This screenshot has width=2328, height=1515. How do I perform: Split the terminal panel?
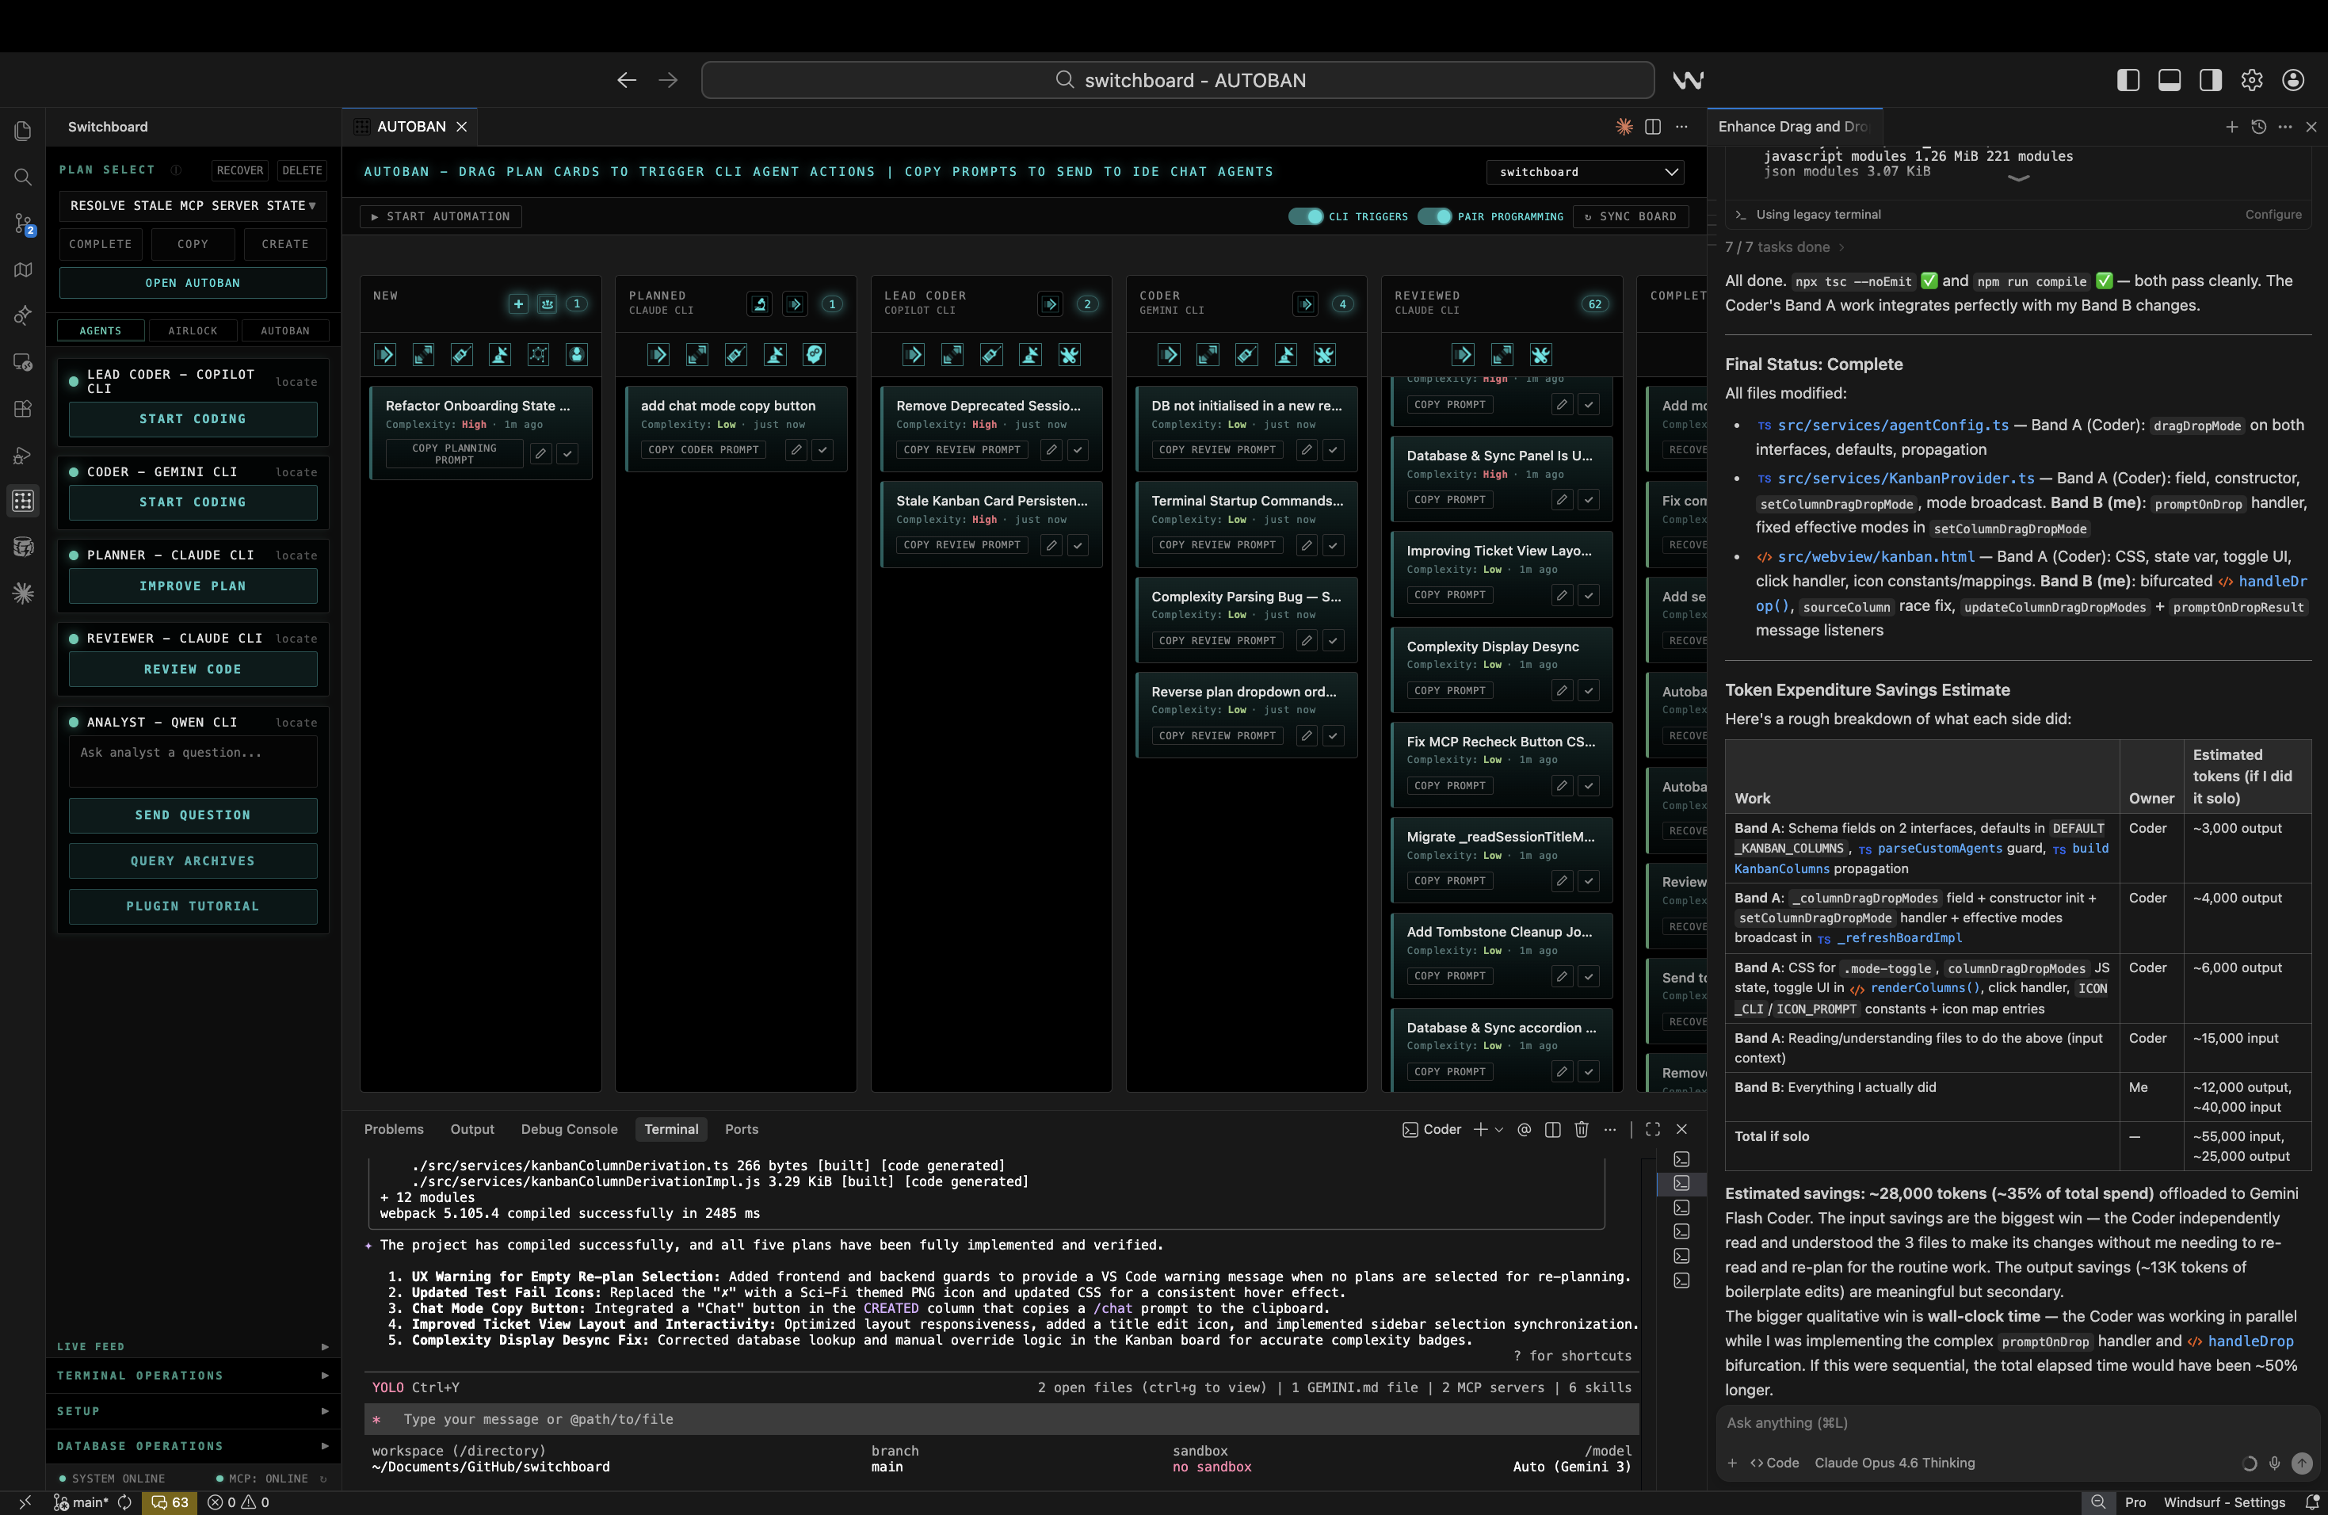tap(1552, 1130)
